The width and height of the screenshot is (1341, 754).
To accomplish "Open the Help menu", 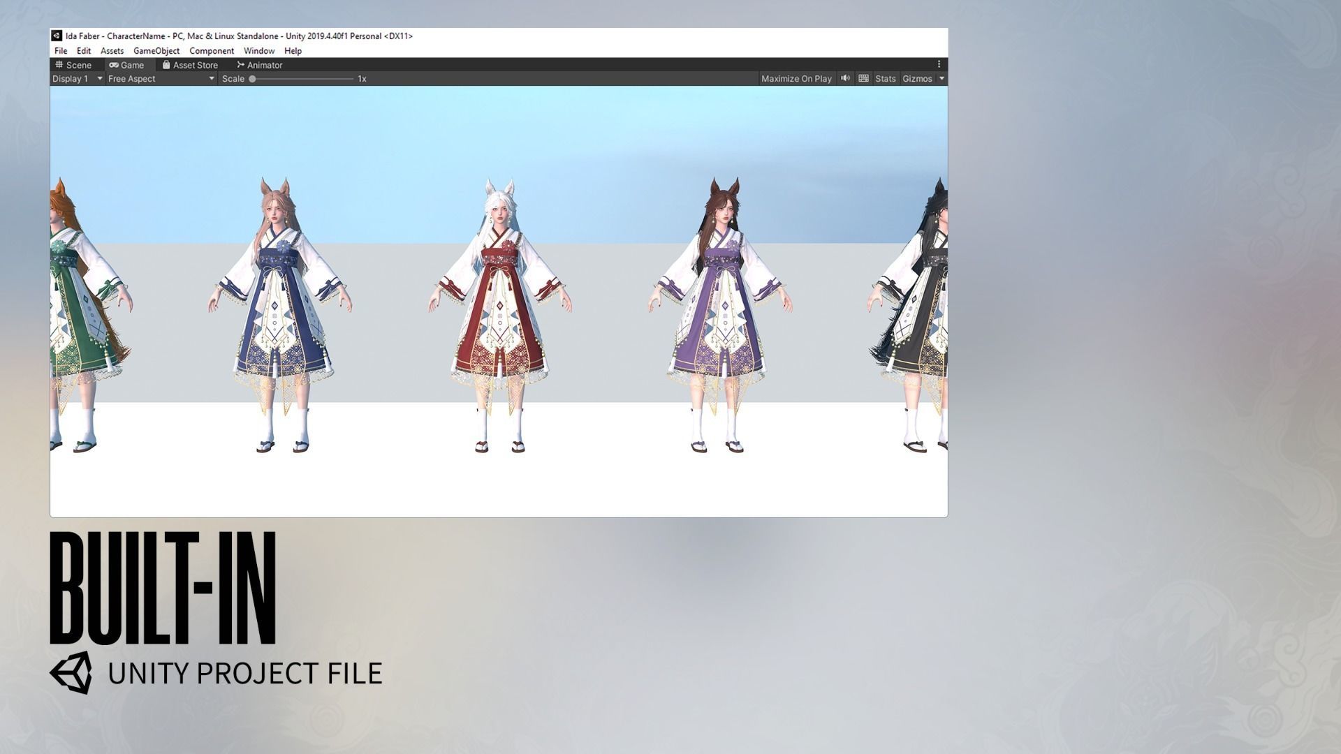I will point(293,51).
